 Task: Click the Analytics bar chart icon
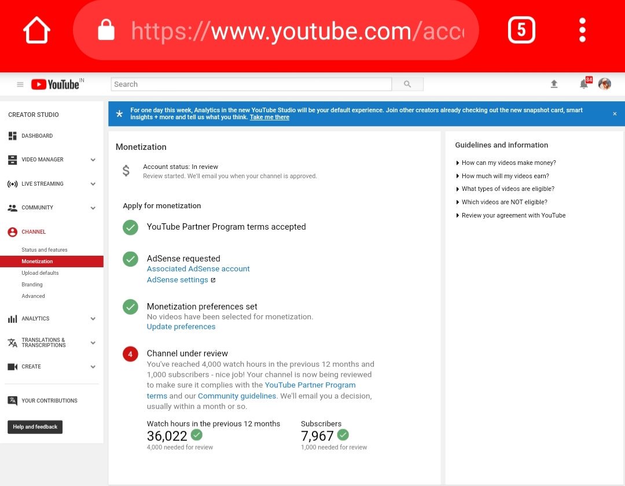tap(12, 319)
